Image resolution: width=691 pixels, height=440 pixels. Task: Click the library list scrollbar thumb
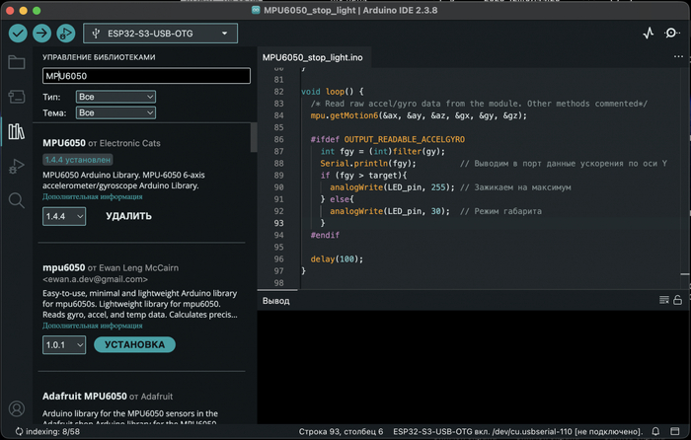tap(254, 137)
